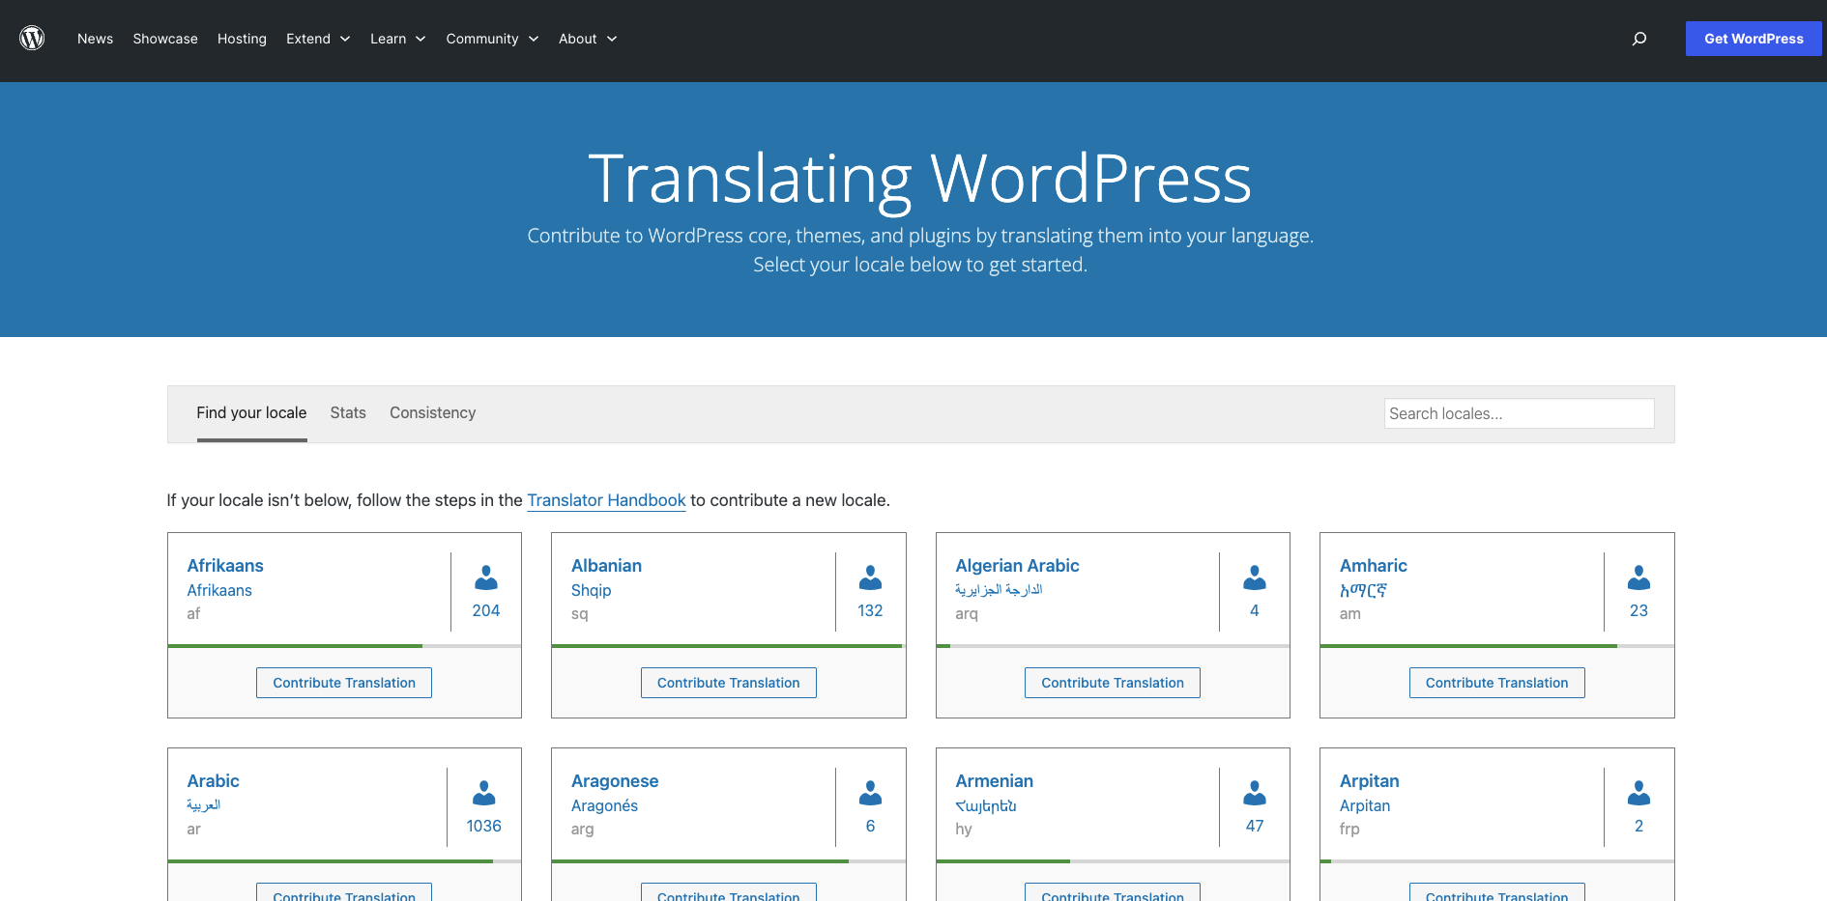This screenshot has height=901, width=1827.
Task: Click the Algerian Arabic contributors person icon
Action: (1255, 577)
